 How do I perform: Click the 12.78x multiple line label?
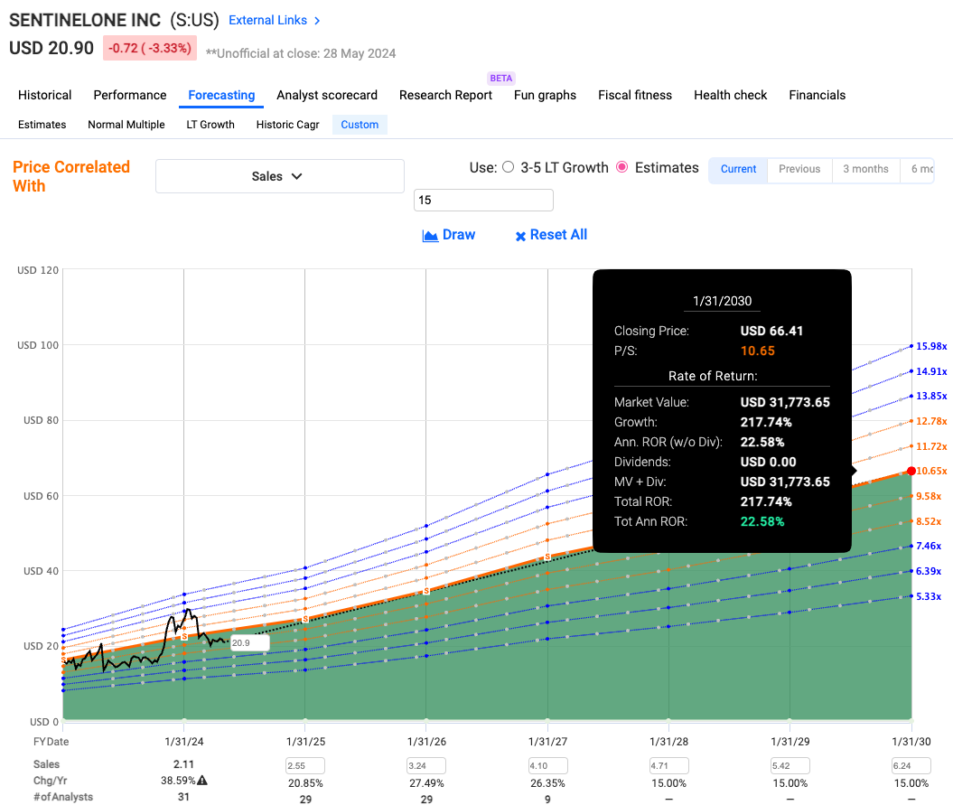tap(931, 421)
